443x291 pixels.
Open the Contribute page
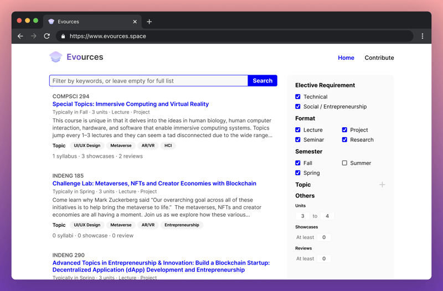[379, 58]
